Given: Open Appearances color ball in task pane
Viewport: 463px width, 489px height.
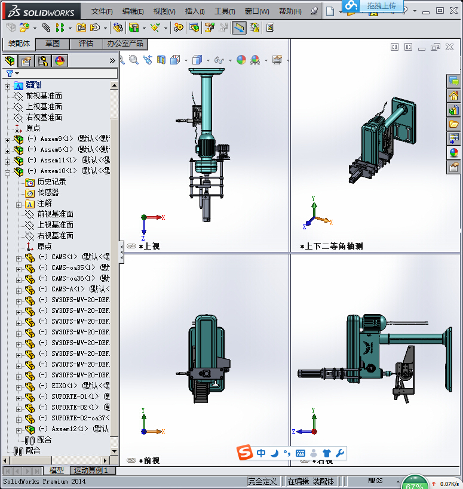Looking at the screenshot, I should (453, 153).
